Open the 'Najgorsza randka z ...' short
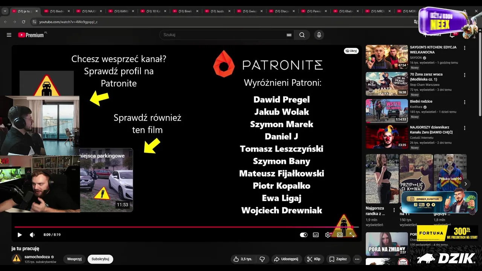482x271 pixels. tap(382, 179)
